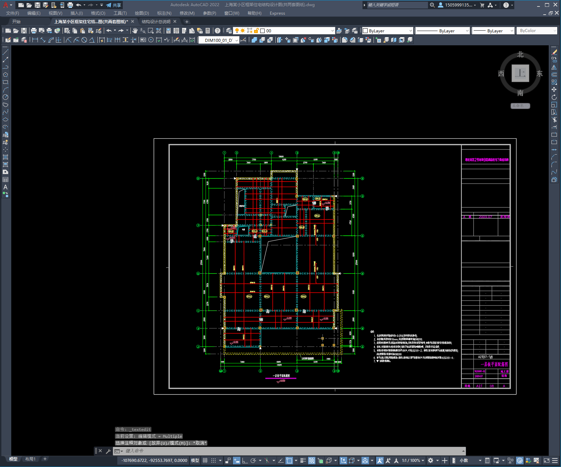Add a new drawing tab with plus
This screenshot has height=467, width=561.
click(x=187, y=21)
